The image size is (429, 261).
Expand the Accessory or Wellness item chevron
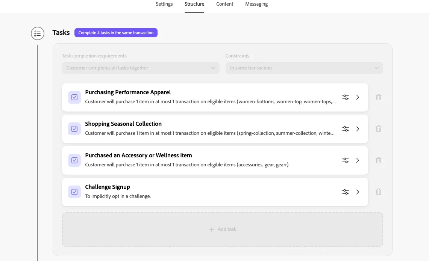[358, 160]
